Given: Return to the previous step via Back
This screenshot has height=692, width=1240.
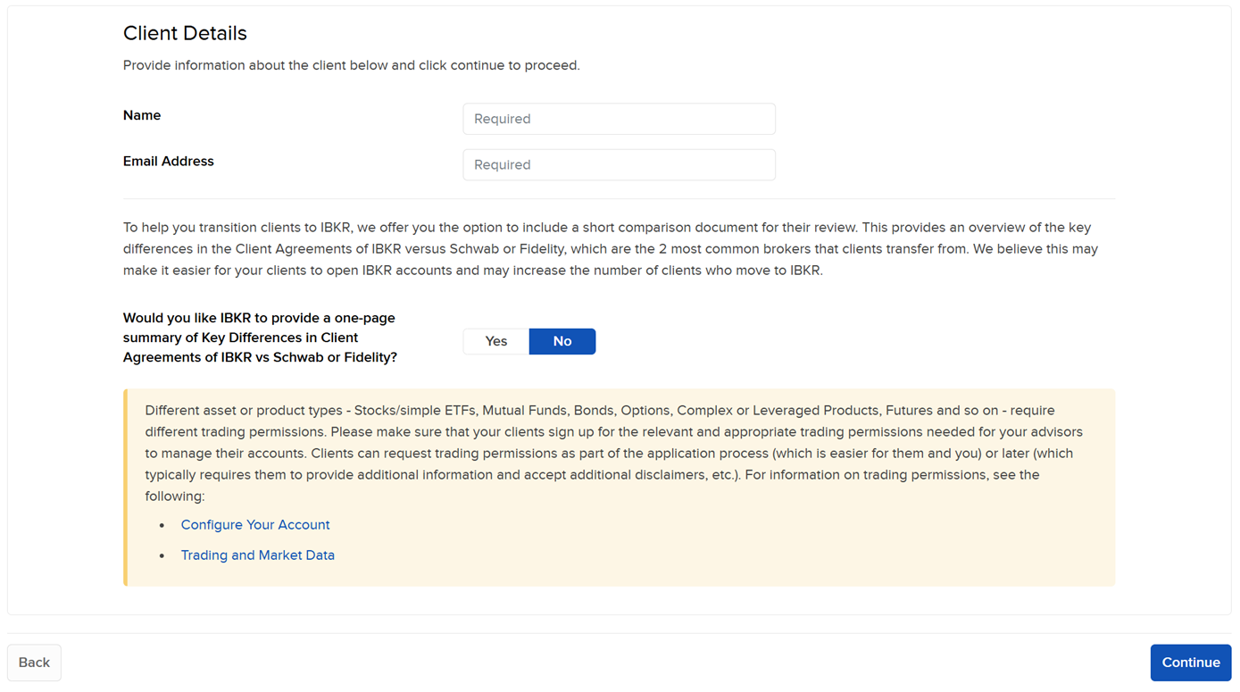Looking at the screenshot, I should (x=34, y=662).
